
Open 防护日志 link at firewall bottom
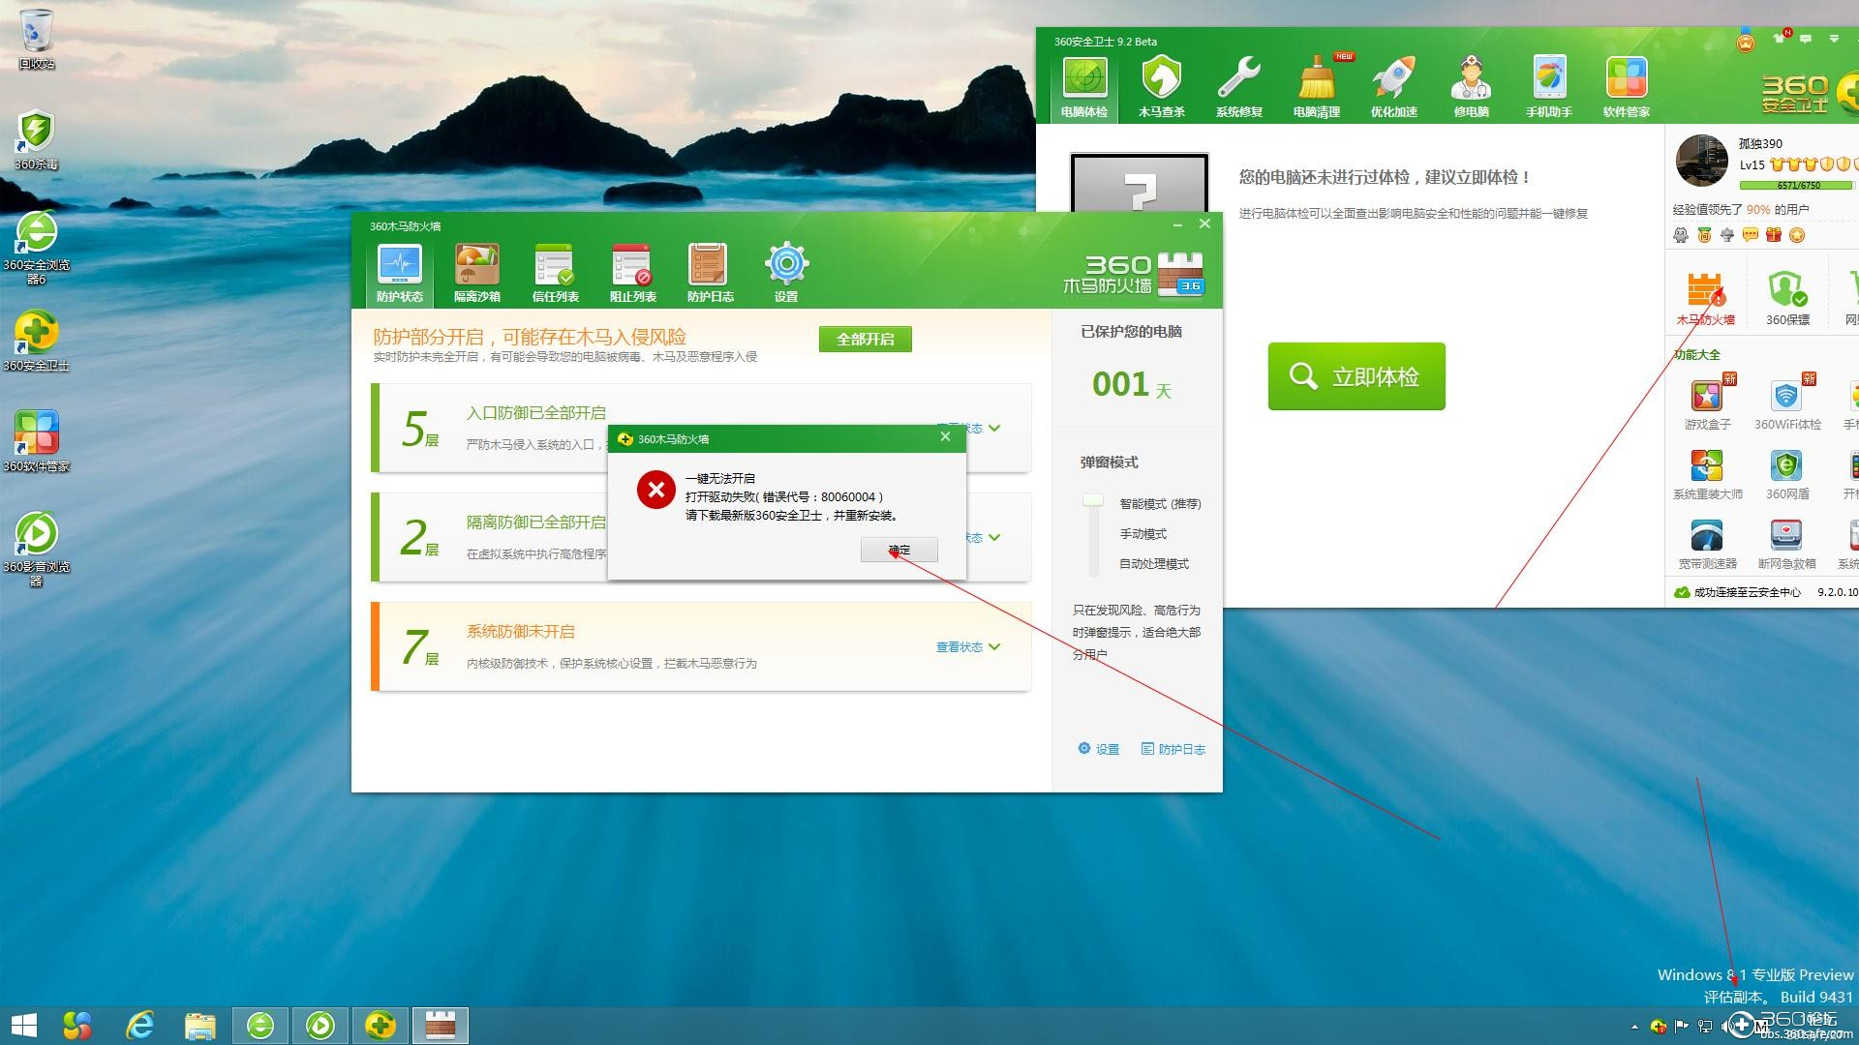tap(1173, 749)
